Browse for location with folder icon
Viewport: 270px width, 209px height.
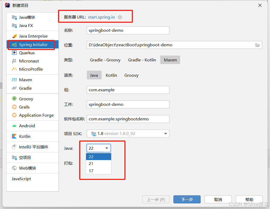click(x=258, y=45)
